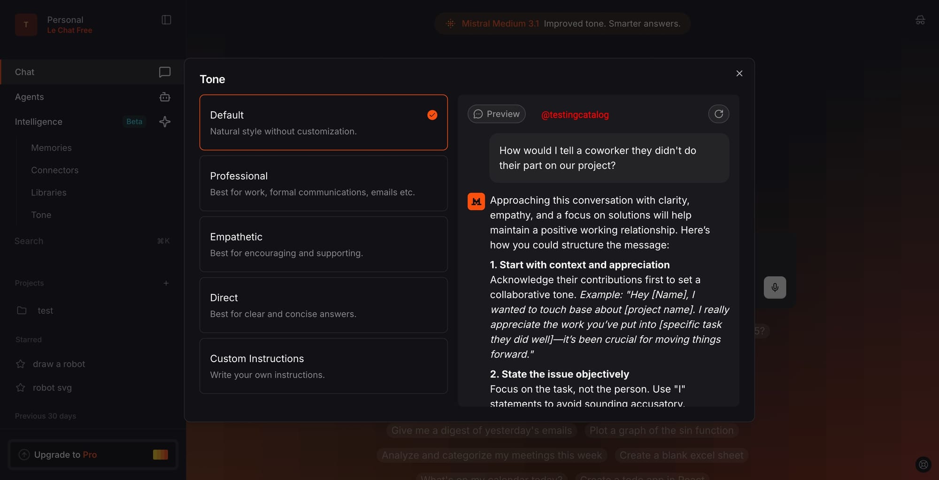Collapse the sidebar panel icon

coord(166,20)
